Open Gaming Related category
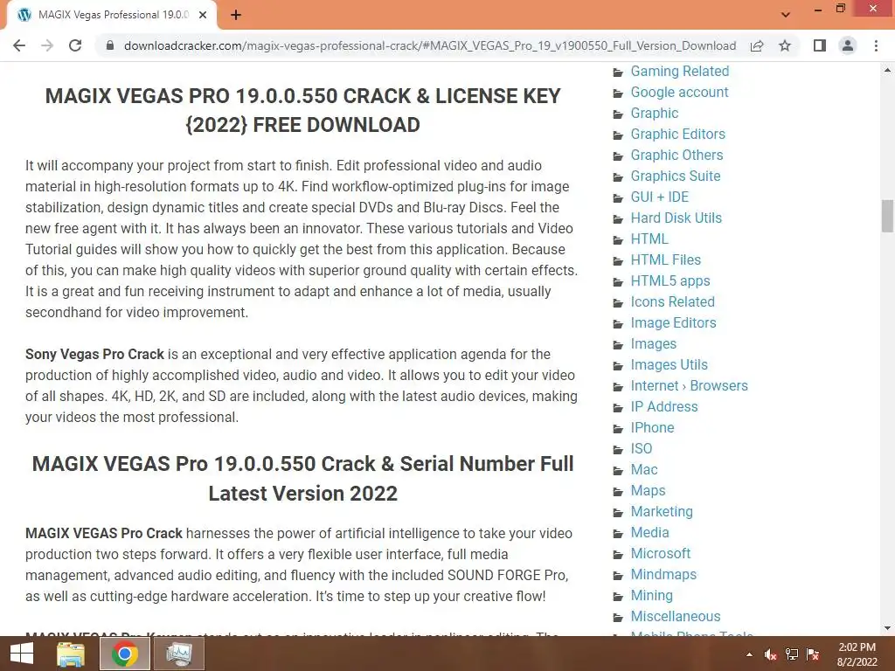Image resolution: width=895 pixels, height=671 pixels. pos(679,72)
